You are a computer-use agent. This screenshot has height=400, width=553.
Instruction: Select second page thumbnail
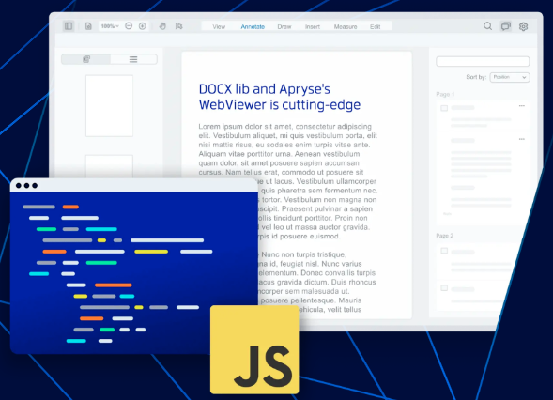(109, 166)
